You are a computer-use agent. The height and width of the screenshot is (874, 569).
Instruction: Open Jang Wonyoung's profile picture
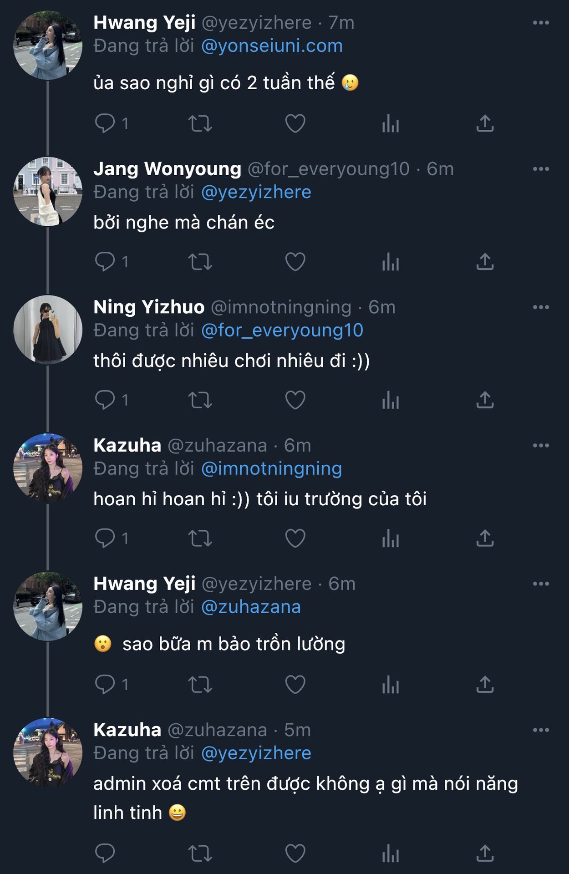(48, 192)
